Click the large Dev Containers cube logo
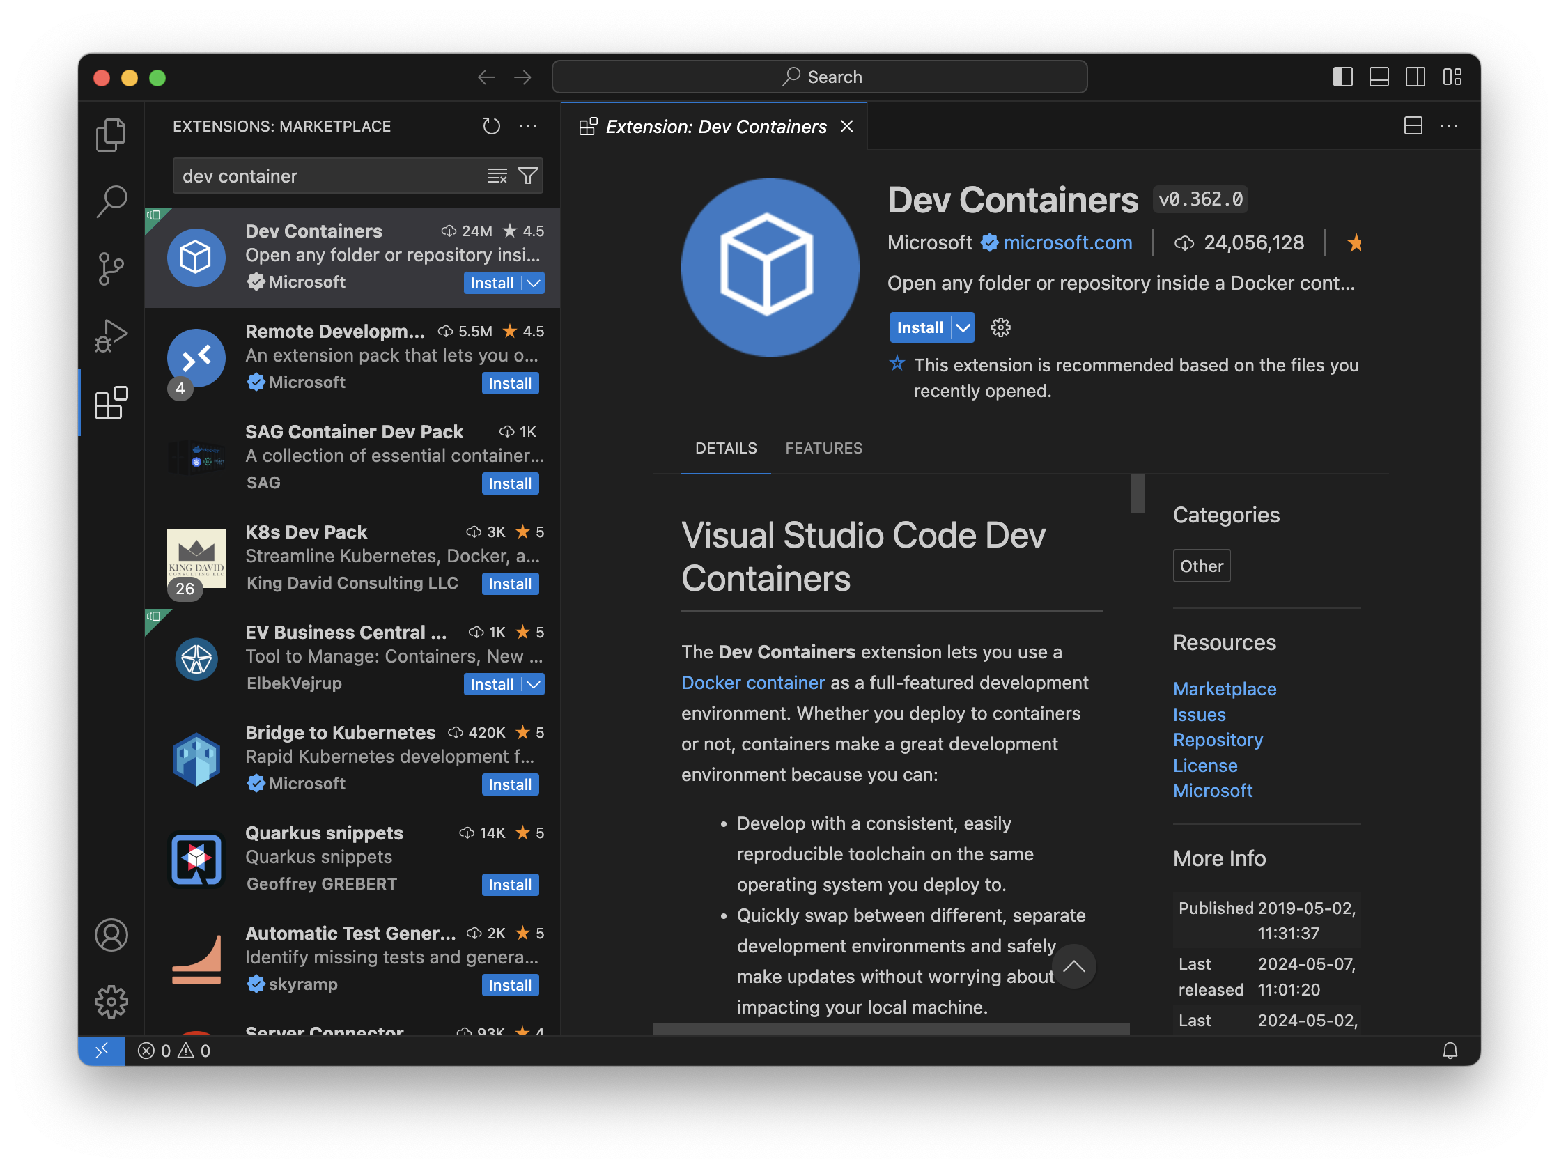This screenshot has width=1559, height=1169. (770, 268)
